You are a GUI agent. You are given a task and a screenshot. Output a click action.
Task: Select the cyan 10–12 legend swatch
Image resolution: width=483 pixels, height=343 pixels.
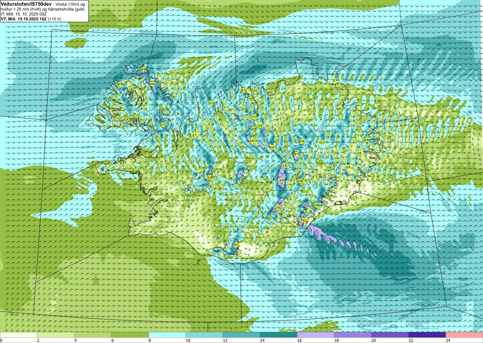pyautogui.click(x=204, y=335)
